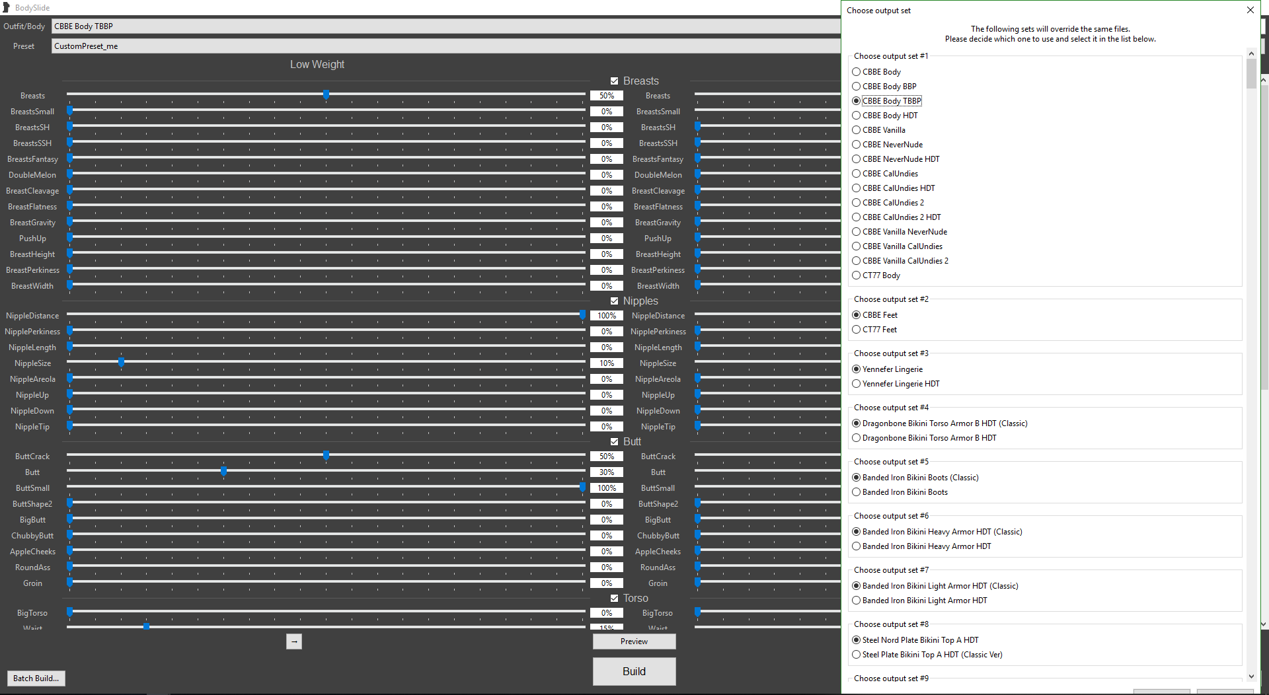Screen dimensions: 1269x695
Task: Select Steel Plate Bikini Top A HDT (Classic Ver)
Action: (857, 655)
